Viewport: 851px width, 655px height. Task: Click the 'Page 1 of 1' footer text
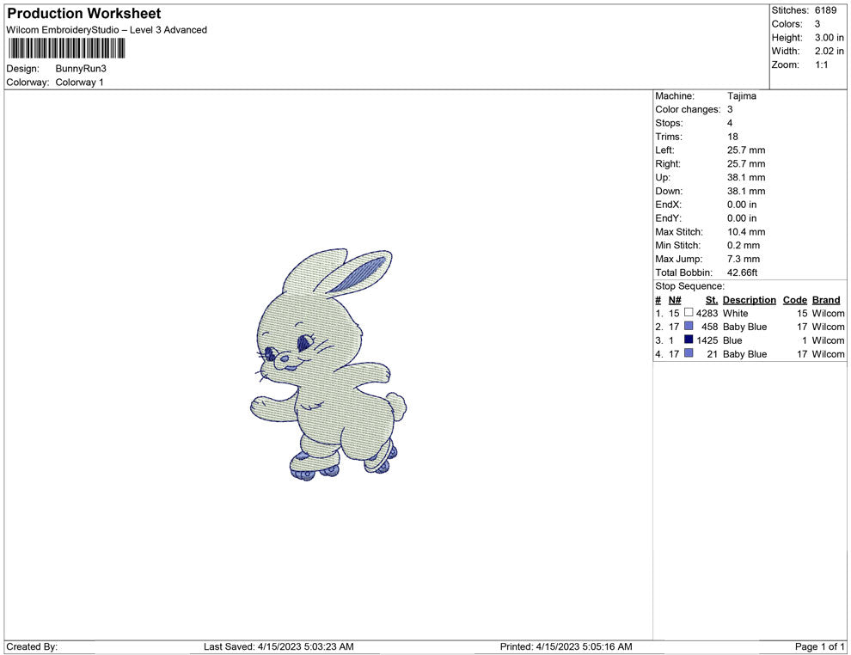(x=819, y=646)
